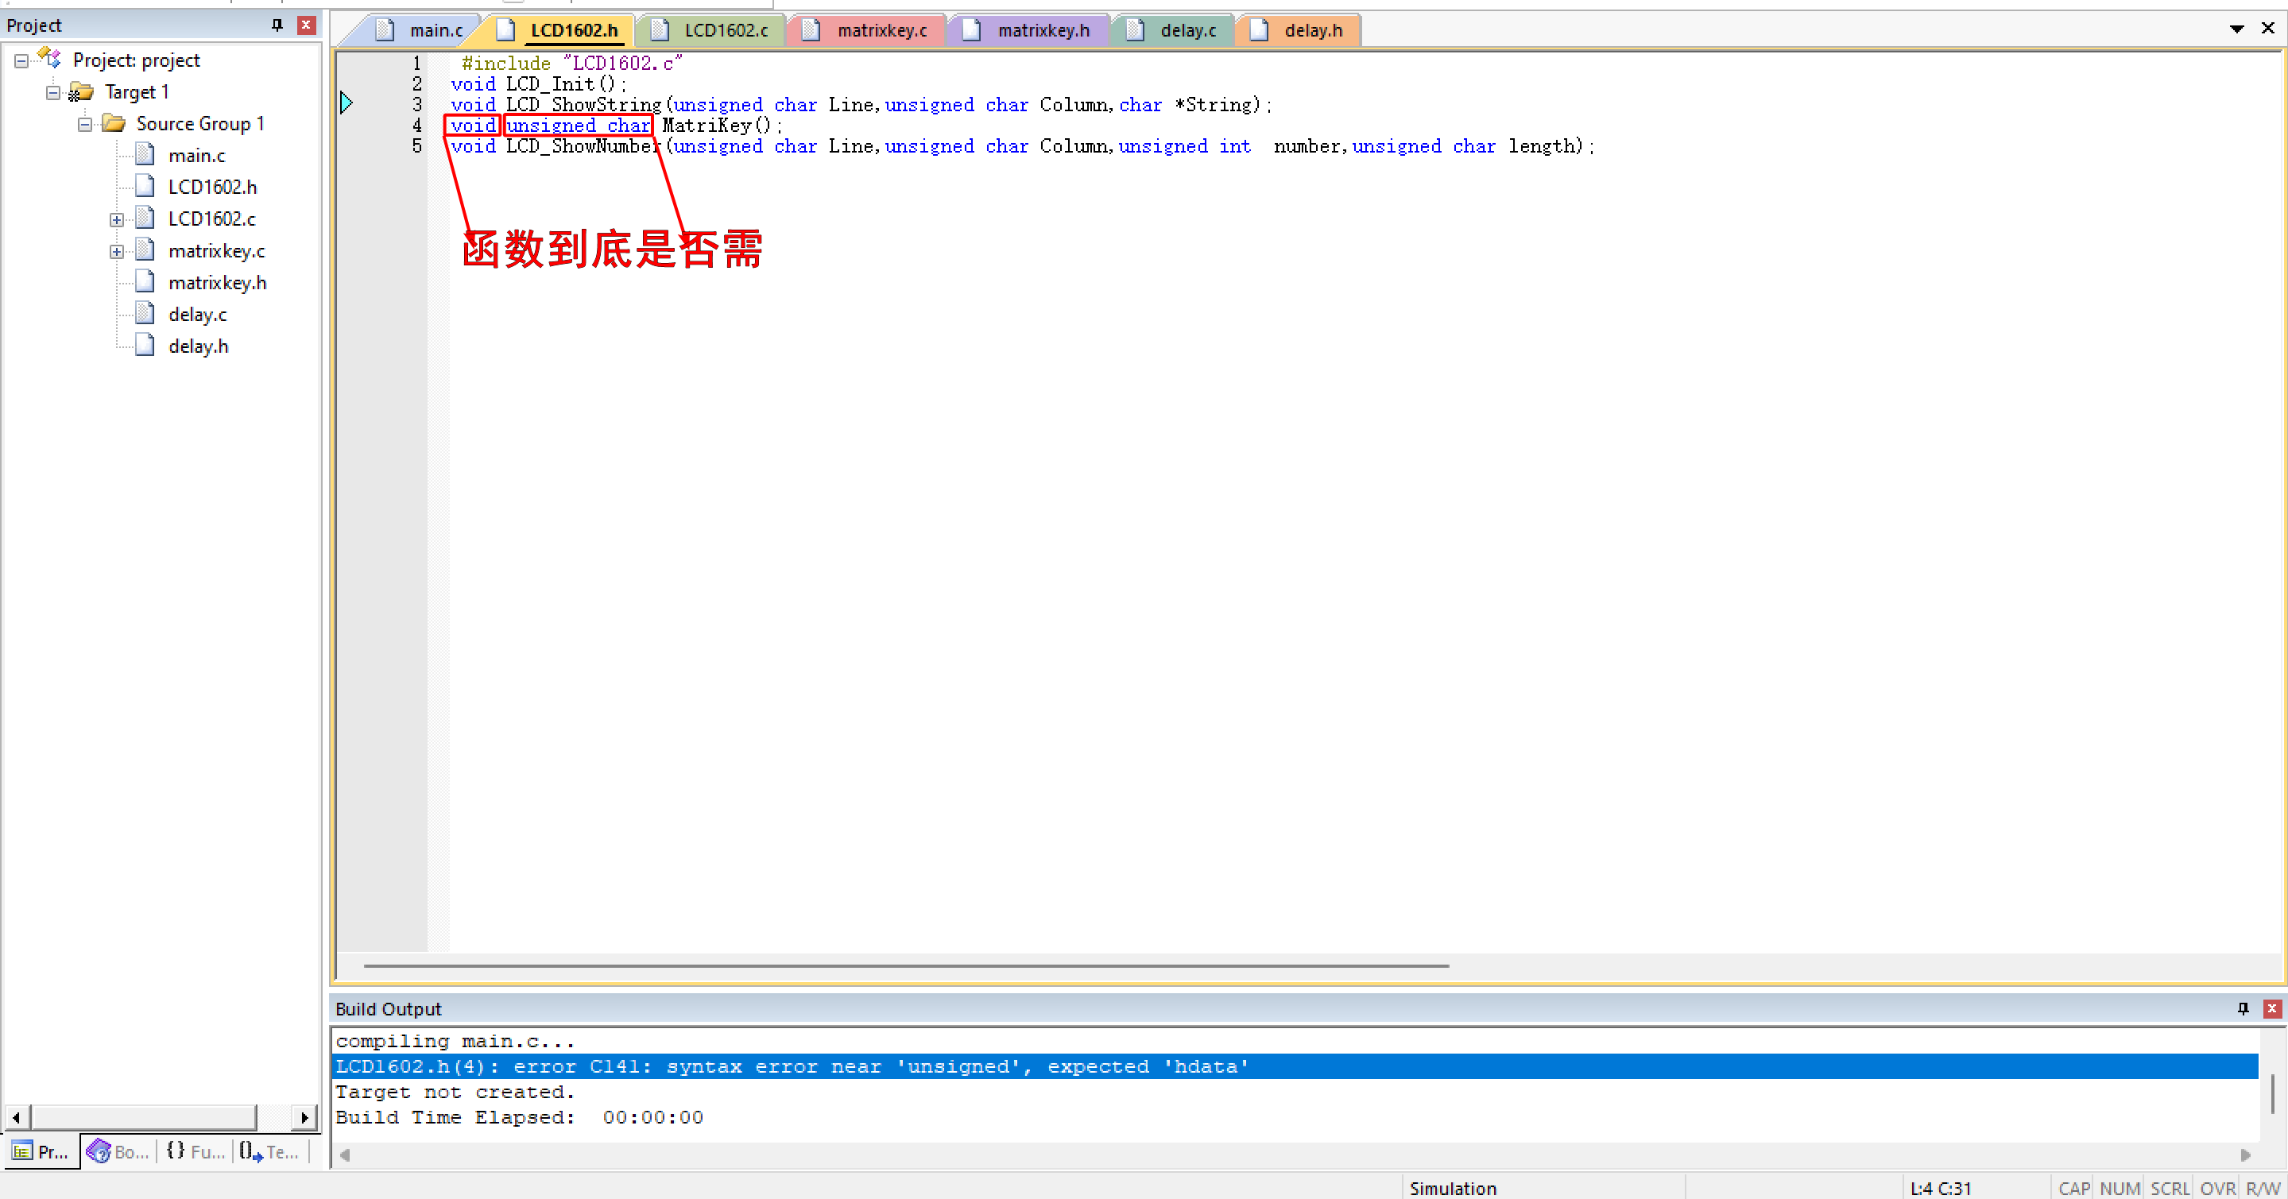Click the Target 1 folder icon

pos(81,91)
